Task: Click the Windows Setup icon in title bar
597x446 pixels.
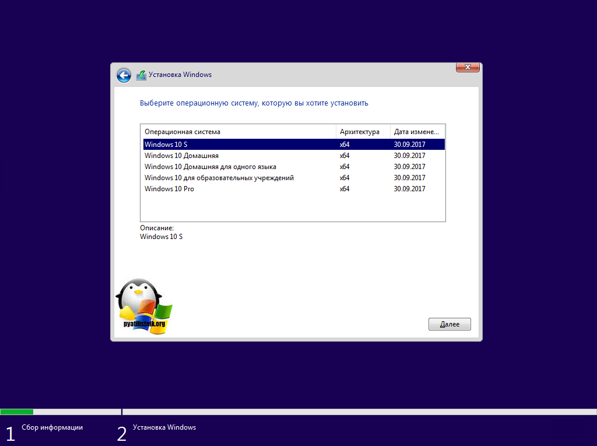Action: click(x=141, y=75)
